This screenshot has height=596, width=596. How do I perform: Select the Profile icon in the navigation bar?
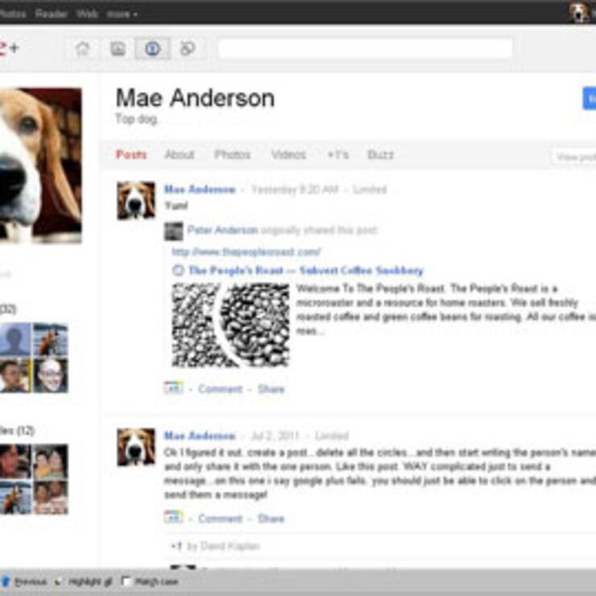(152, 49)
